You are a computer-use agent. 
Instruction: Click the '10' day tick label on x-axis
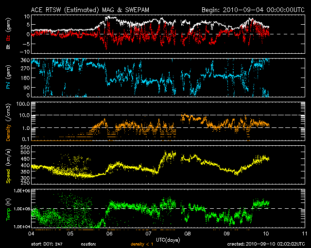(x=266, y=234)
